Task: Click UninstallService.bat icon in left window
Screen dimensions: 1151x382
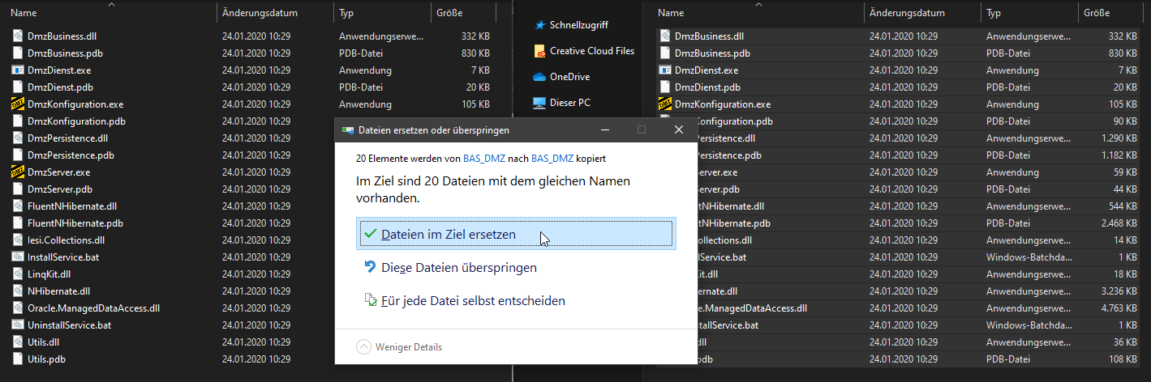Action: [x=17, y=325]
